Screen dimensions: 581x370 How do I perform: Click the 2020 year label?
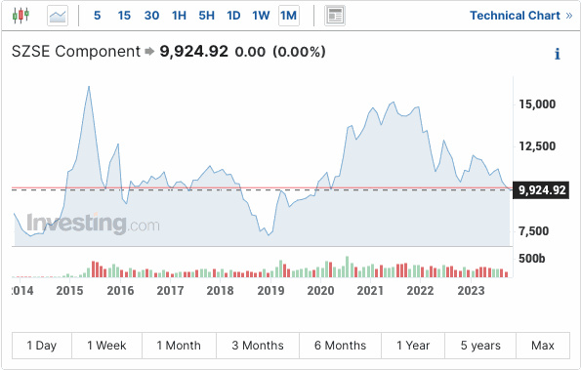pos(320,290)
